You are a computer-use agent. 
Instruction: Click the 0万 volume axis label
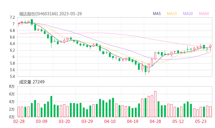click(x=12, y=117)
